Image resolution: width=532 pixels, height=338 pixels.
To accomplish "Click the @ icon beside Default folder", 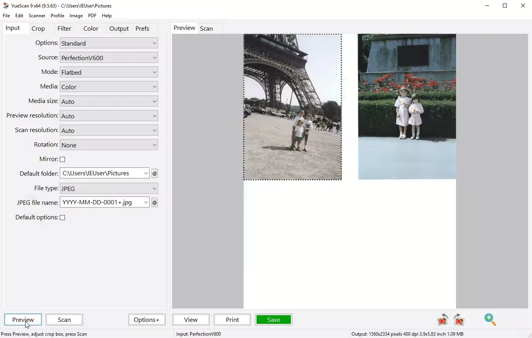I will pyautogui.click(x=155, y=173).
